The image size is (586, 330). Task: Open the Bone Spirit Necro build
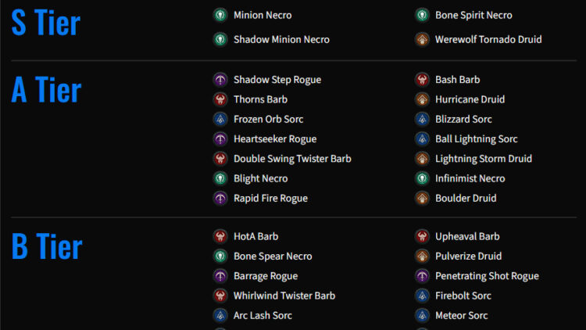coord(473,16)
